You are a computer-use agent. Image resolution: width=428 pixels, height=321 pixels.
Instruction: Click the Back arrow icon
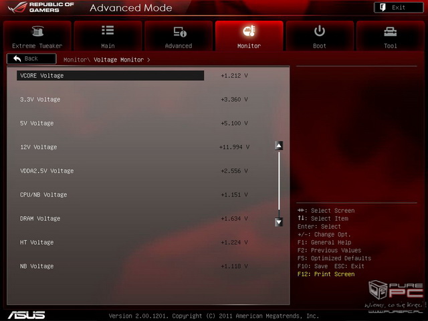[17, 59]
